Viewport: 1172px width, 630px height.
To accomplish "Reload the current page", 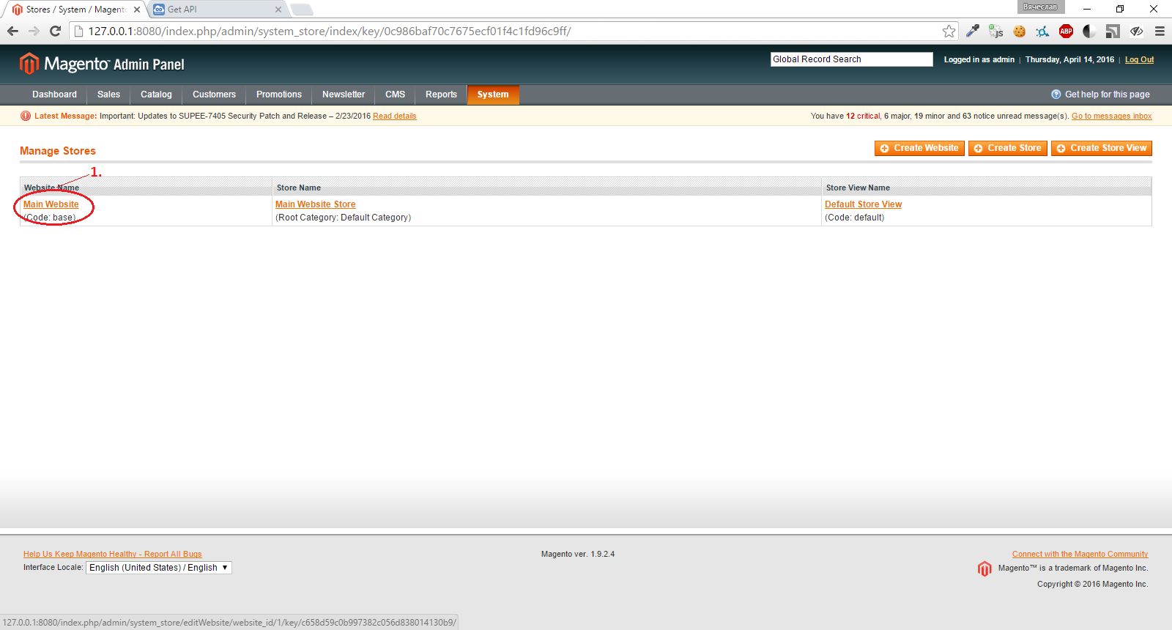I will coord(55,31).
